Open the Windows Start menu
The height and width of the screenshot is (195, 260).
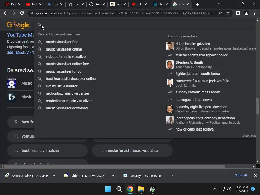click(108, 189)
